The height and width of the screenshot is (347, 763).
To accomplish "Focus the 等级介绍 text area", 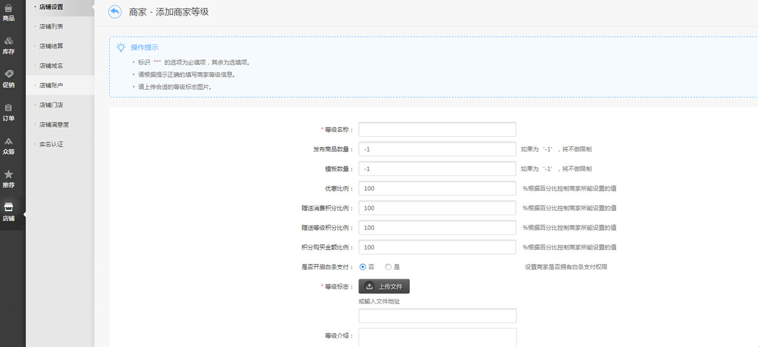I will (x=437, y=338).
